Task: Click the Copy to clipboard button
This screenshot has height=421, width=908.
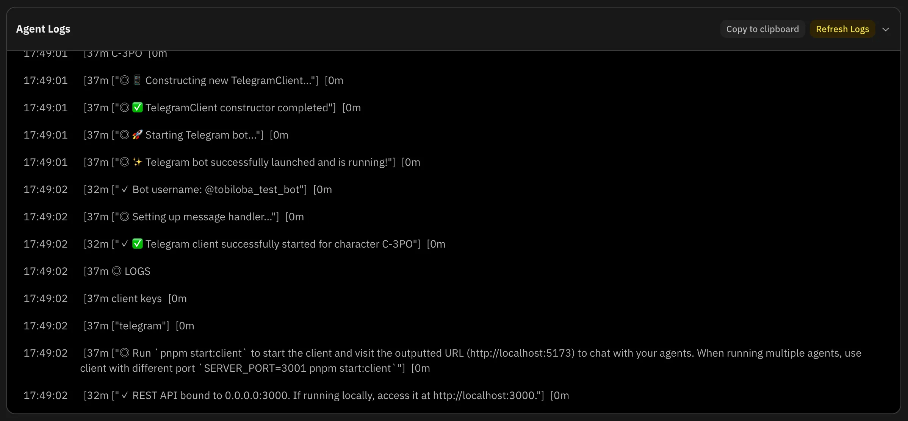Action: 762,29
